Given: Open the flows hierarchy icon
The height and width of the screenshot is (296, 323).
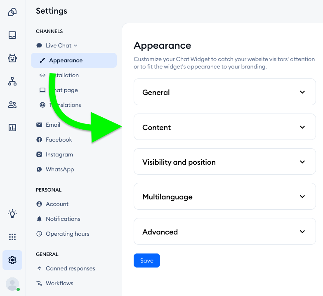Looking at the screenshot, I should (x=12, y=81).
